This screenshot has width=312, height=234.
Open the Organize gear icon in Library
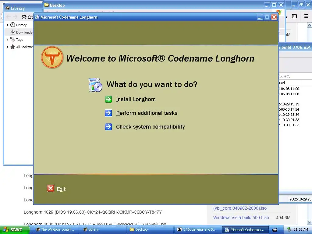tap(24, 17)
